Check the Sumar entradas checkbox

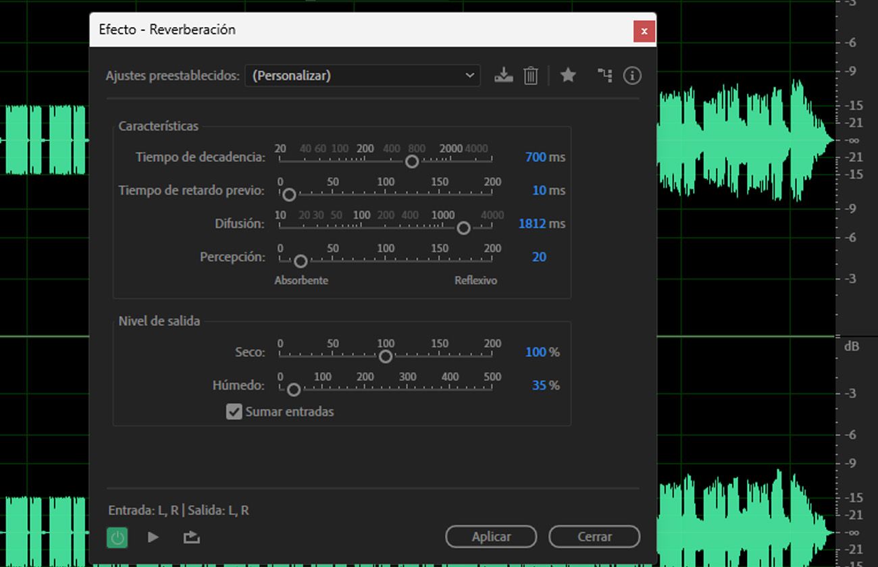click(234, 411)
